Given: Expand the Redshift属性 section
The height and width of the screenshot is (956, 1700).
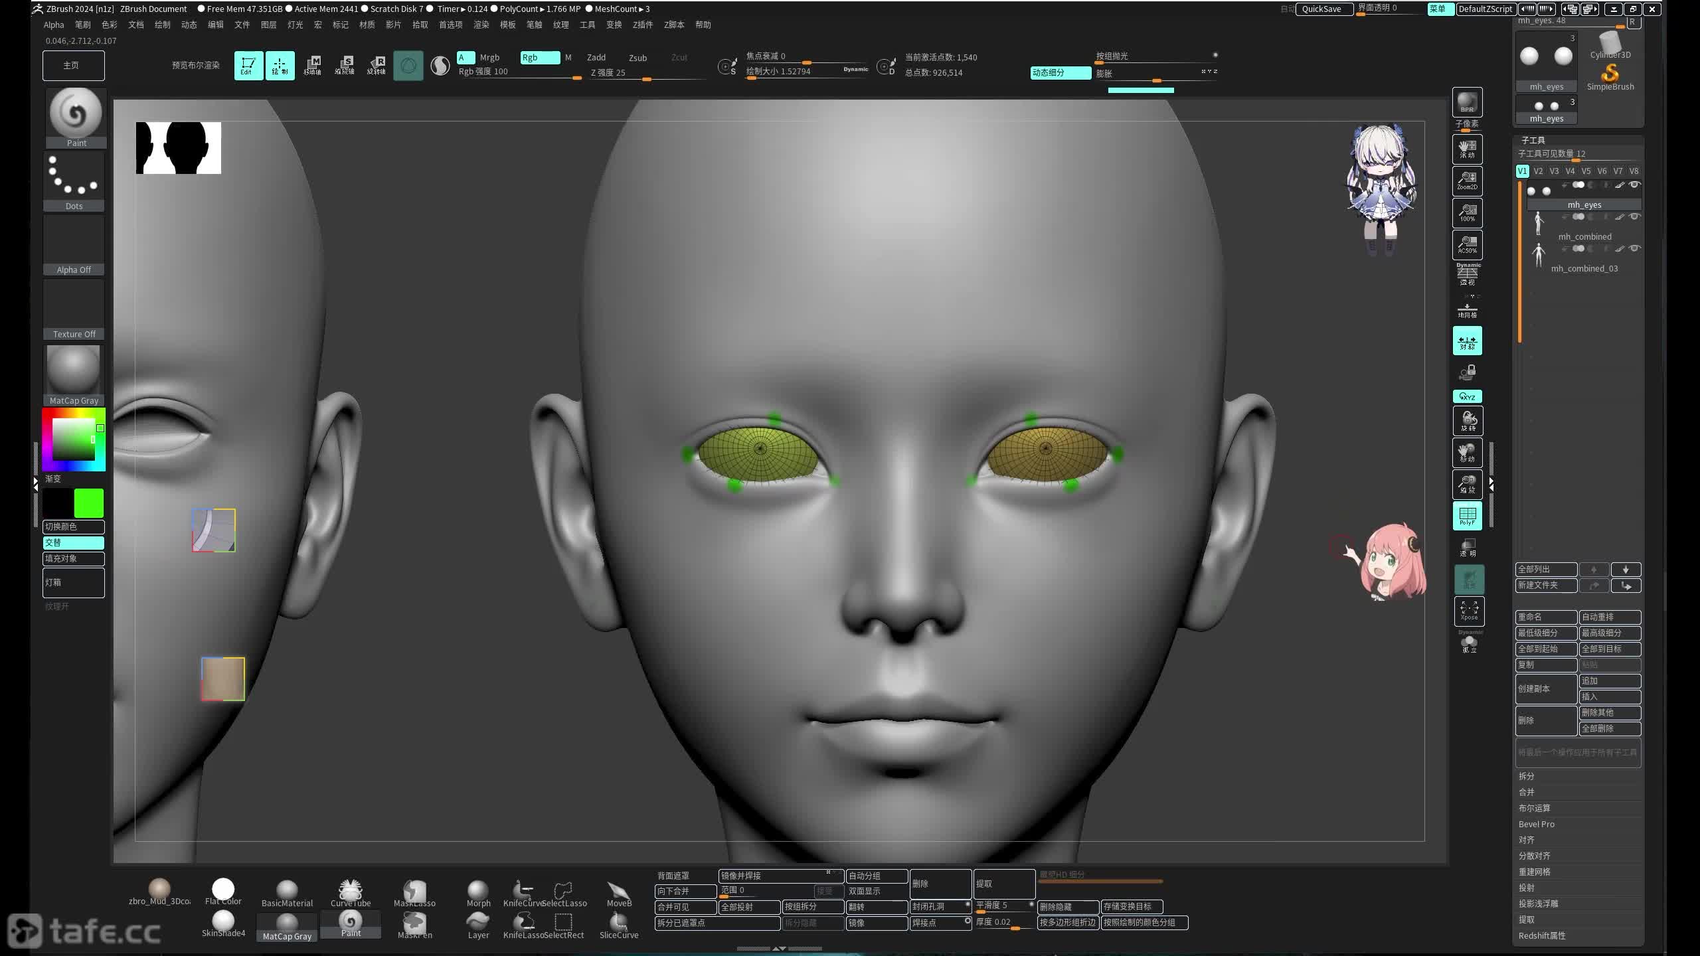Looking at the screenshot, I should (x=1542, y=935).
